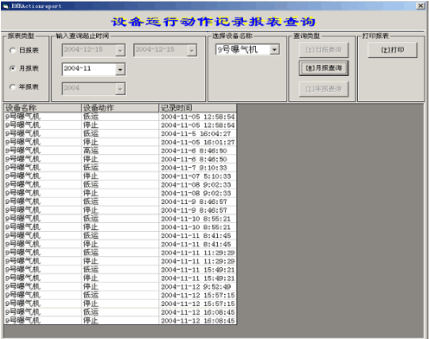Click the 打印 print button
The image size is (429, 339).
click(393, 50)
